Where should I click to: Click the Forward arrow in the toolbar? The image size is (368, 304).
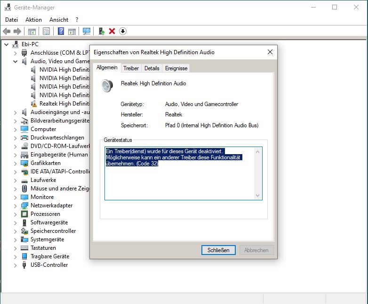click(17, 31)
